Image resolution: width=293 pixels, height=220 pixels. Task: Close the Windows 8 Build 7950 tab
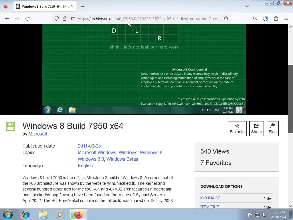coord(72,6)
